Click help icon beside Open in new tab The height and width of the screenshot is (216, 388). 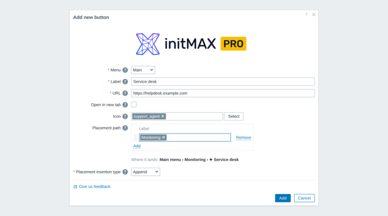(x=125, y=105)
